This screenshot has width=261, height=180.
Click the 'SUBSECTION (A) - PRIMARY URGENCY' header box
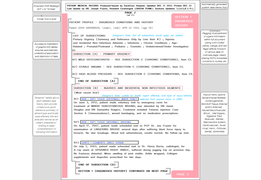pyautogui.click(x=102, y=54)
